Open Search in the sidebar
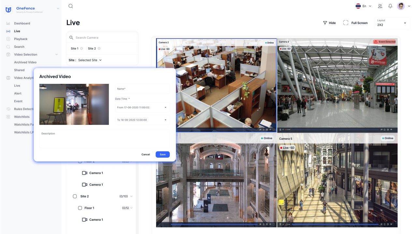This screenshot has width=417, height=234. (x=19, y=47)
